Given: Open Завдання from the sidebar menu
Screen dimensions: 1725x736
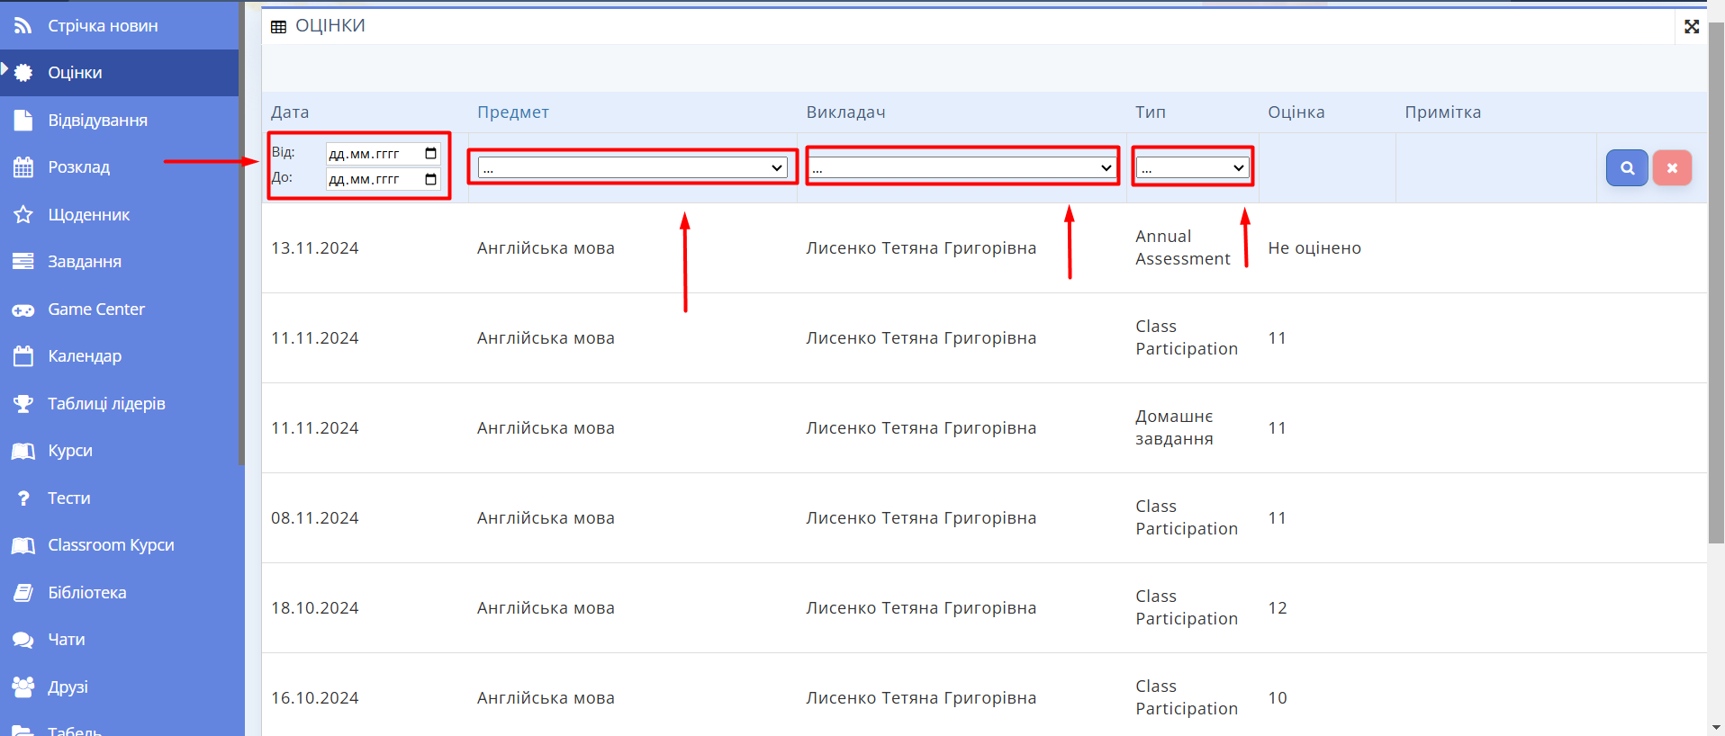Looking at the screenshot, I should (x=84, y=262).
